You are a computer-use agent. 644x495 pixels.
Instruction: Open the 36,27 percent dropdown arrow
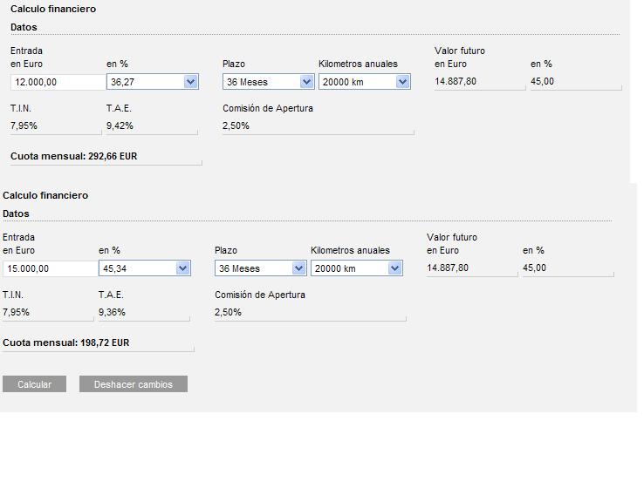coord(190,82)
